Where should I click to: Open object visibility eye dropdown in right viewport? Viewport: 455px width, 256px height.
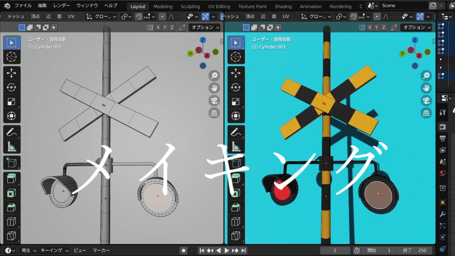[407, 17]
